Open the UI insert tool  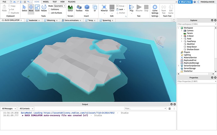(95, 8)
